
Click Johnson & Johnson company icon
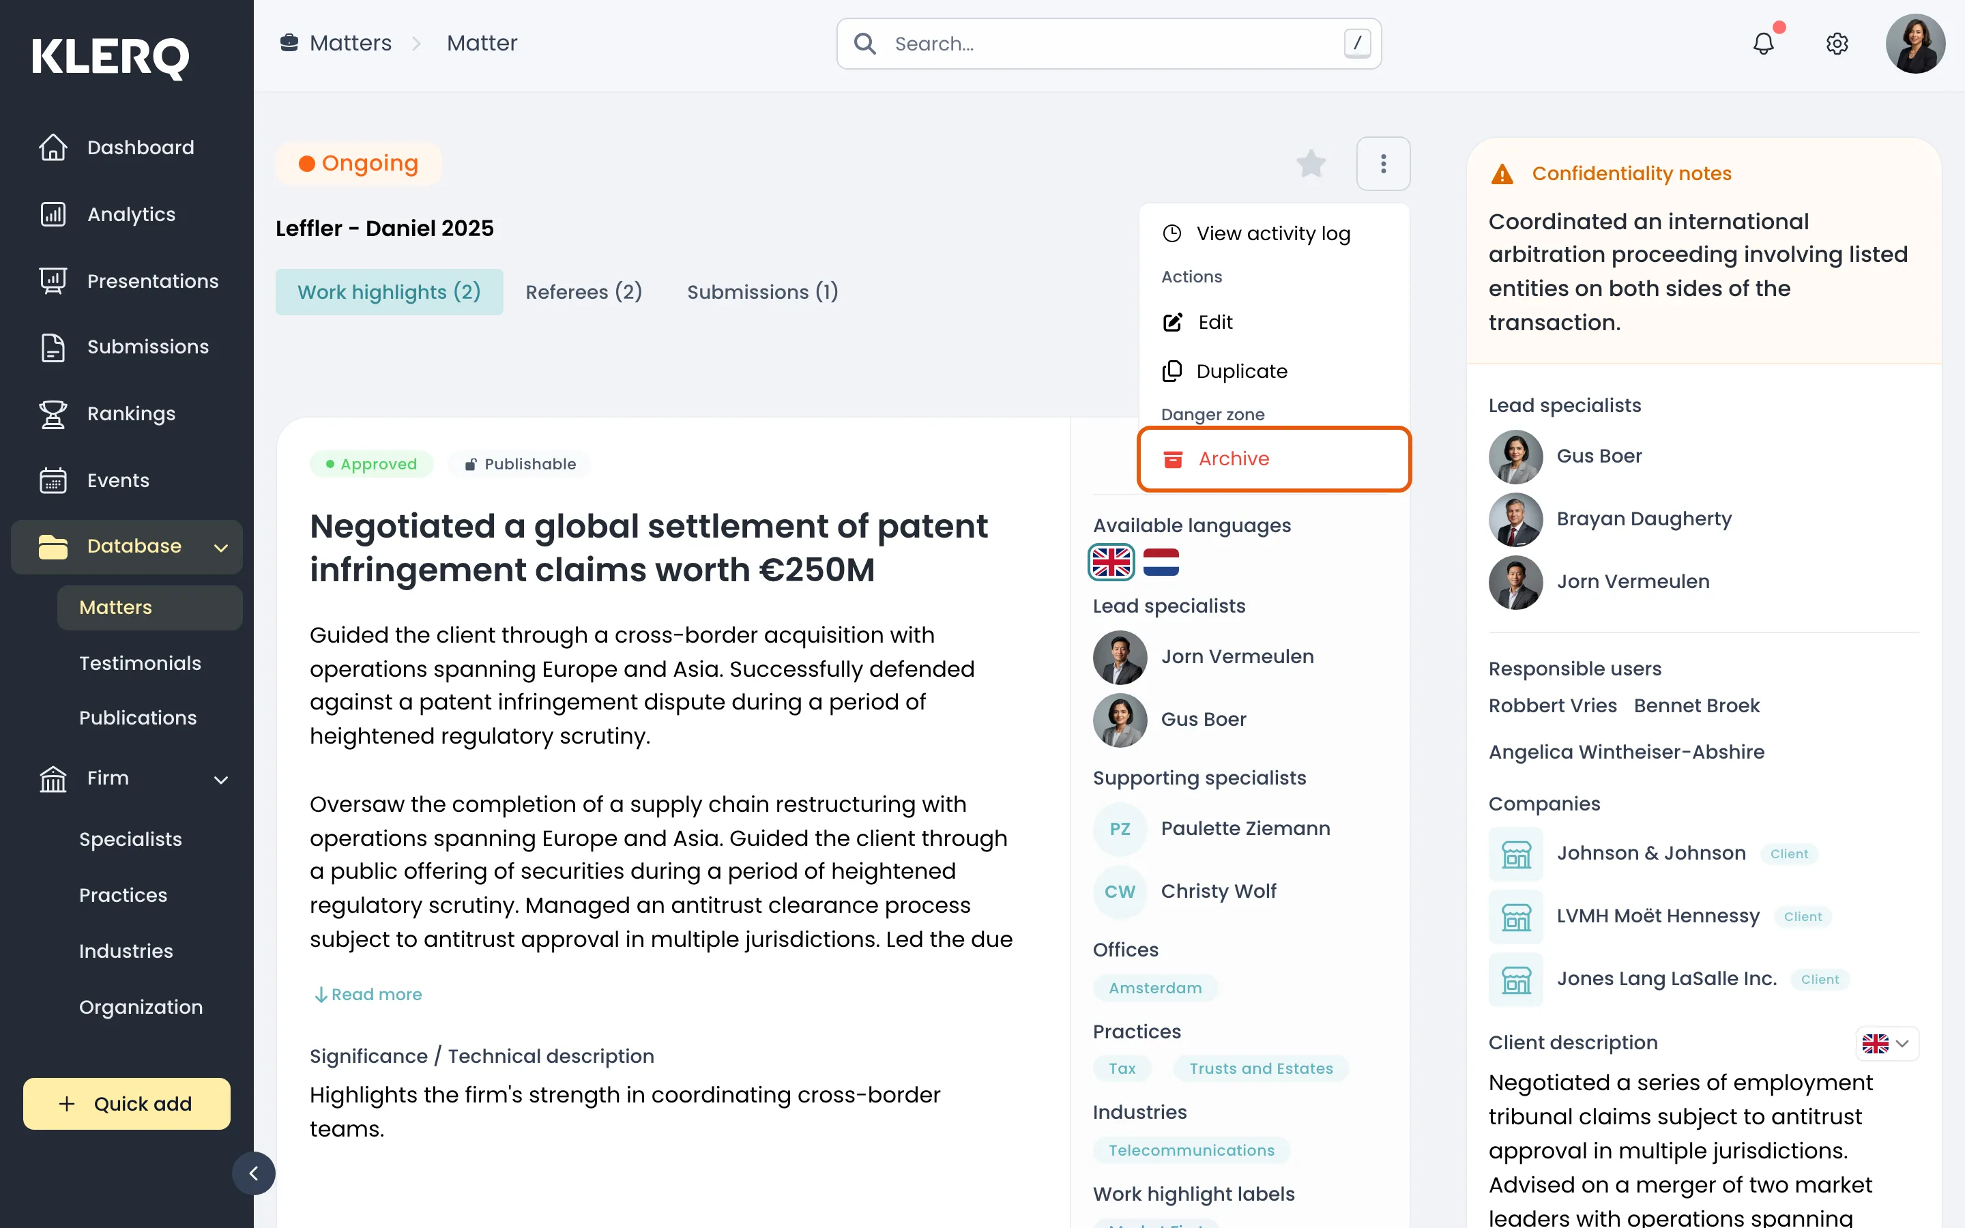coord(1515,853)
